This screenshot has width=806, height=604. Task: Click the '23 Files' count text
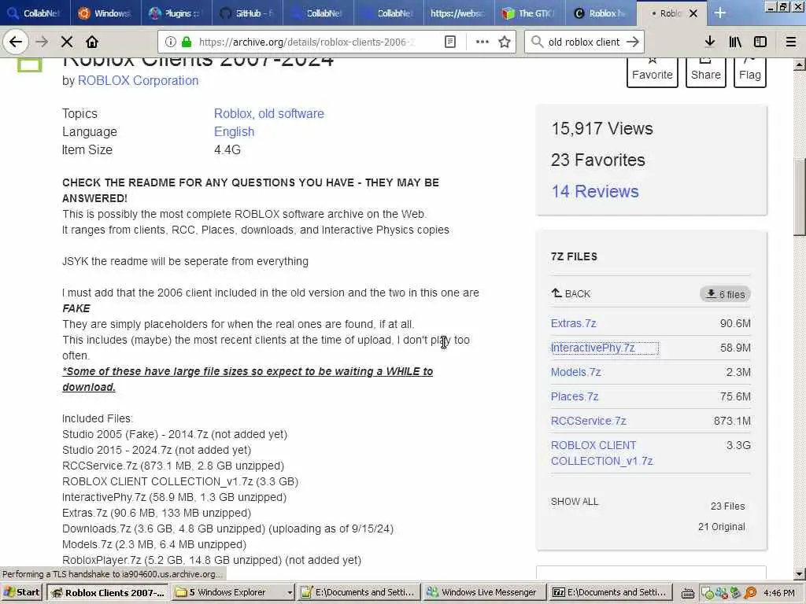(x=727, y=506)
